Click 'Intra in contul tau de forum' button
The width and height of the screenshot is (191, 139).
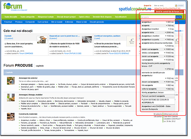[169, 12]
